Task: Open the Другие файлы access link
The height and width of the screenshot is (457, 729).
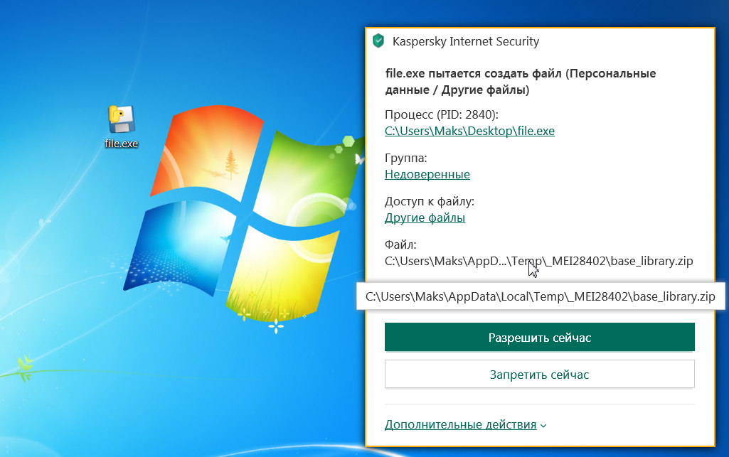Action: pyautogui.click(x=425, y=217)
